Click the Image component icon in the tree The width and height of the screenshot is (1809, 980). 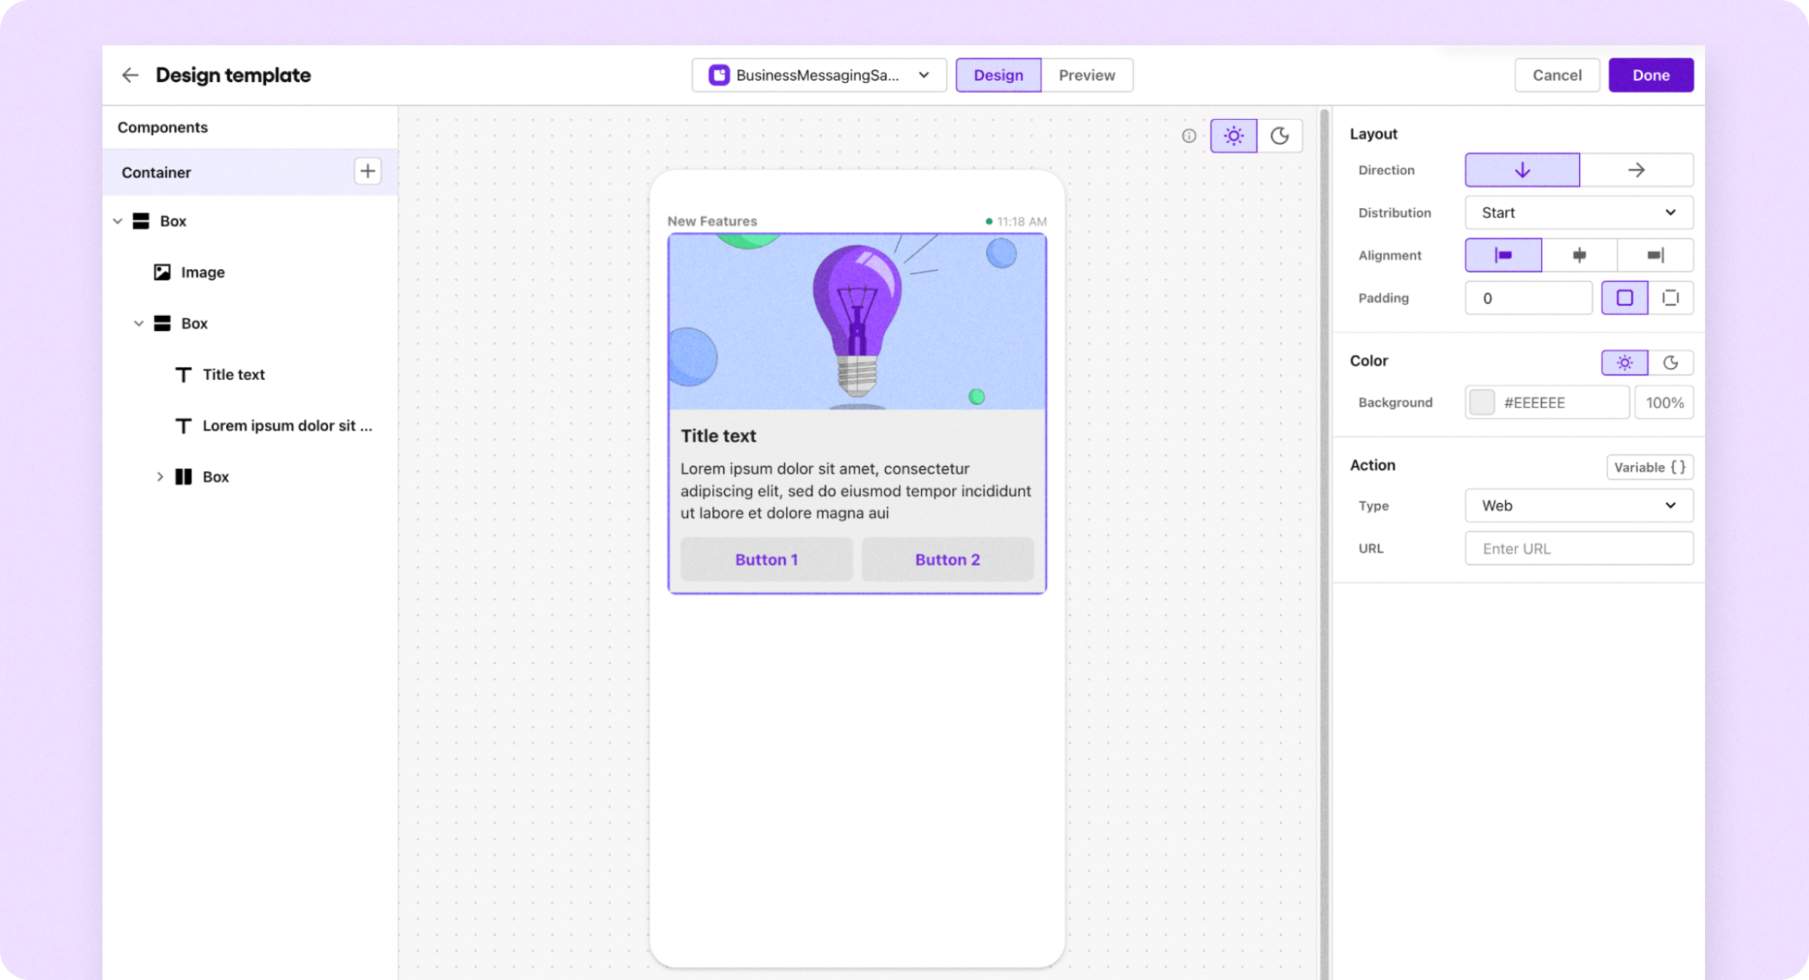(x=162, y=272)
